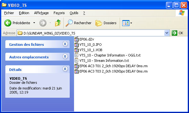
Task: Open the address bar dropdown list
Action: (x=167, y=33)
